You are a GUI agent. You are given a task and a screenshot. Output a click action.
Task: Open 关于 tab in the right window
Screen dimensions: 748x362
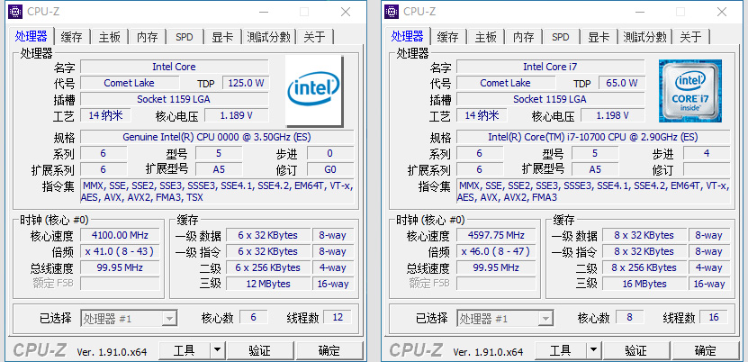(690, 37)
